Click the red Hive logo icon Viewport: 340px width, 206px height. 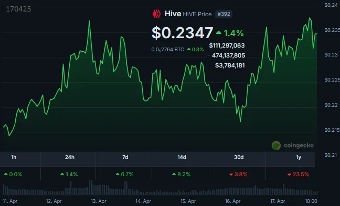156,14
